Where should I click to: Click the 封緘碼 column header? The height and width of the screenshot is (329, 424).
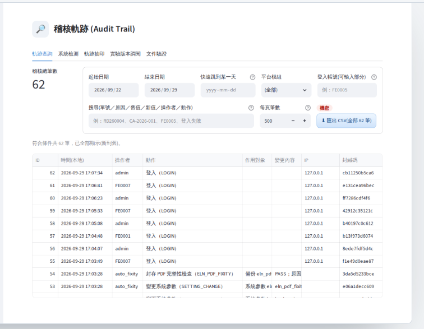pyautogui.click(x=361, y=160)
